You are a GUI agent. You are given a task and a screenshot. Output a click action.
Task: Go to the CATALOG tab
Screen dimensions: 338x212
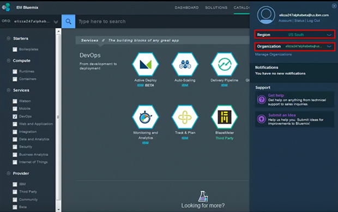point(242,8)
